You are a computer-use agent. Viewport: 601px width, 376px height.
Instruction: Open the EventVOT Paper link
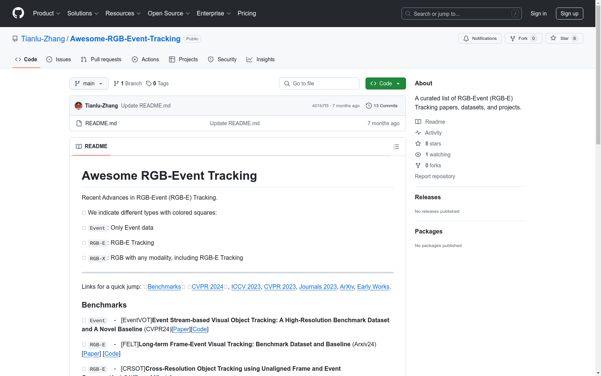pyautogui.click(x=181, y=329)
